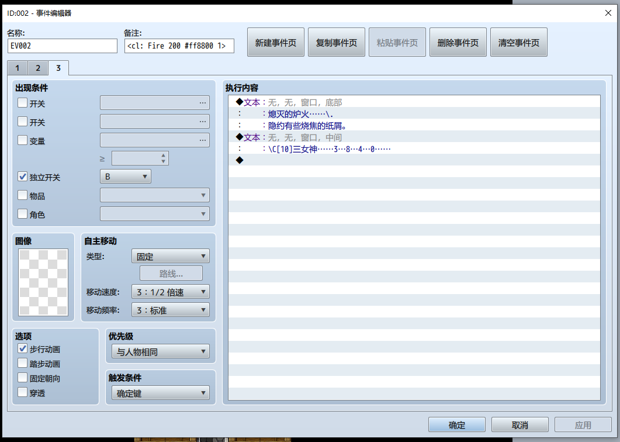620x442 pixels.
Task: Click the 删除事件页 button
Action: click(458, 42)
